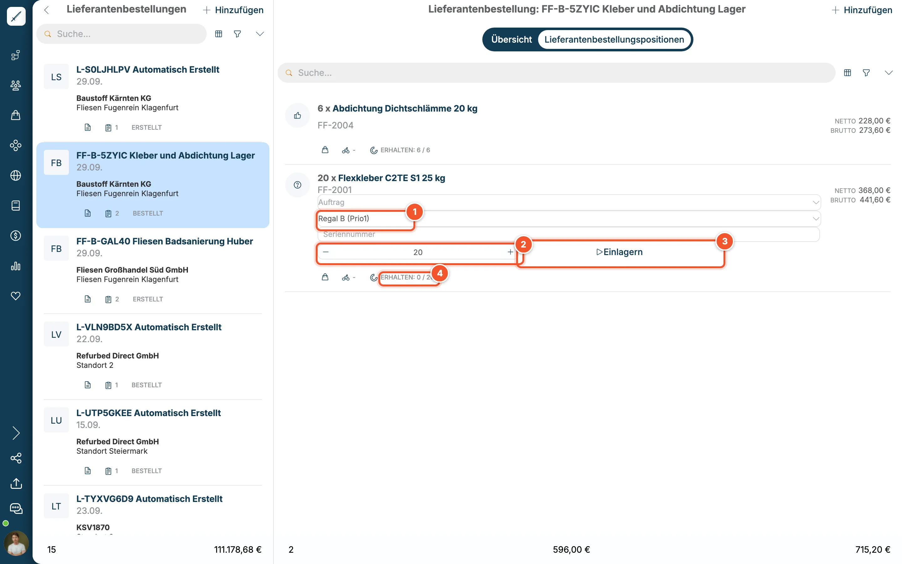Increase quantity with the plus button
This screenshot has height=564, width=902.
[x=510, y=252]
